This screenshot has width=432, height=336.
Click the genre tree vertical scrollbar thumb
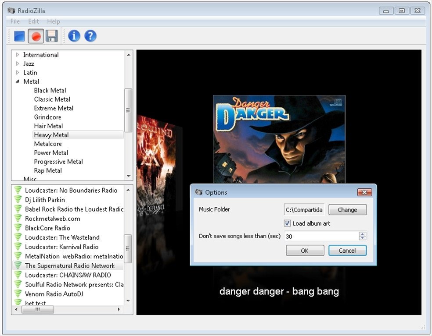[x=128, y=110]
